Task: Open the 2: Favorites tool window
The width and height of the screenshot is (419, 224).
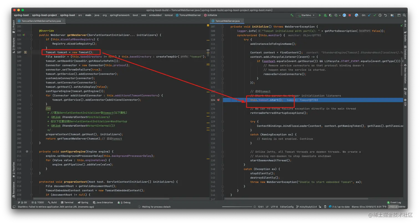Action: [x=14, y=170]
